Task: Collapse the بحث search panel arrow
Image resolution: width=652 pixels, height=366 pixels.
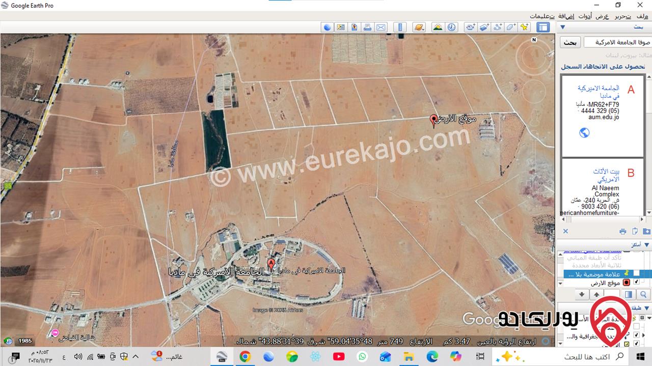Action: click(x=563, y=27)
